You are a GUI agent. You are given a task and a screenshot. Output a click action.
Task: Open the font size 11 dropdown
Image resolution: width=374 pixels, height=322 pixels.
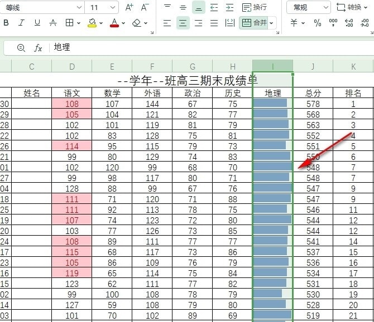(x=113, y=8)
